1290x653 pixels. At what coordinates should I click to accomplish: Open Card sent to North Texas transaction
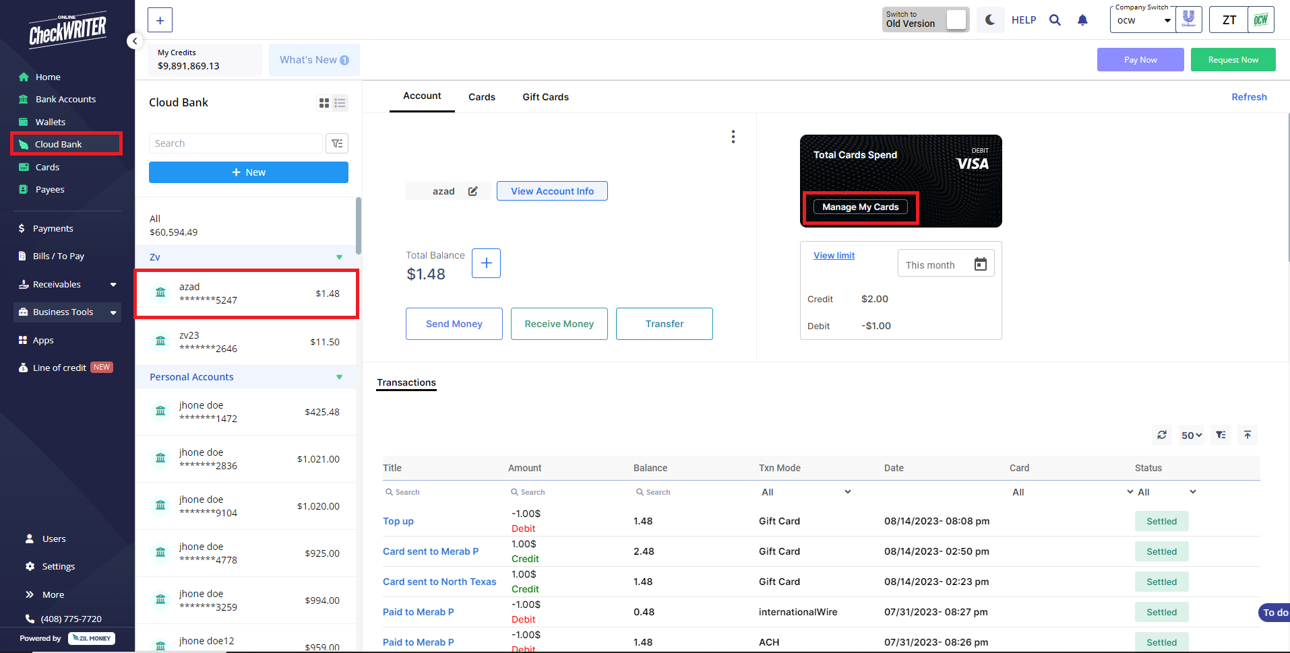(x=439, y=582)
